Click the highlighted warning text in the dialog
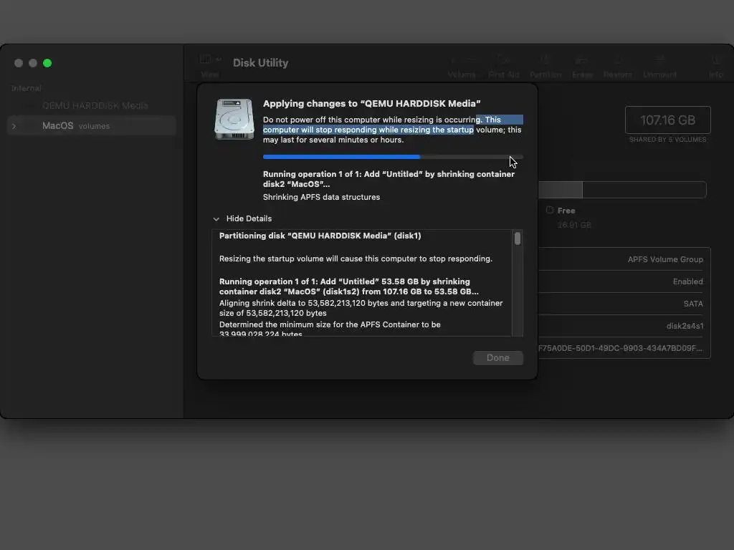This screenshot has width=734, height=550. (392, 125)
